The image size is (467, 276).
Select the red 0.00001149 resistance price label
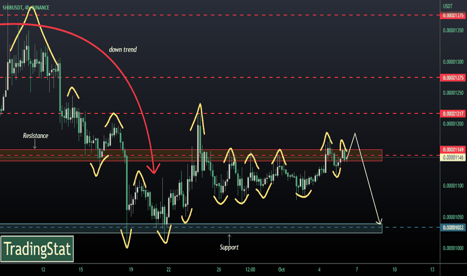[x=452, y=150]
